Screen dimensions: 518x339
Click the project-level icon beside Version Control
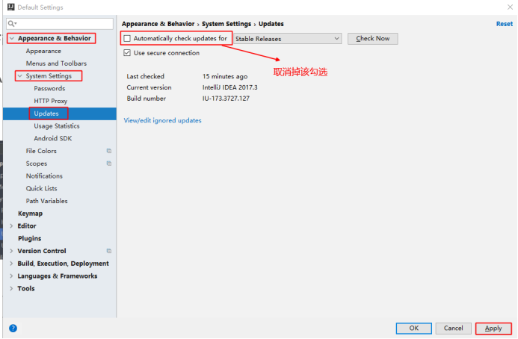108,251
